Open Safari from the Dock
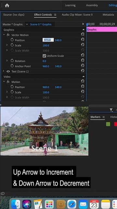 pos(72,204)
